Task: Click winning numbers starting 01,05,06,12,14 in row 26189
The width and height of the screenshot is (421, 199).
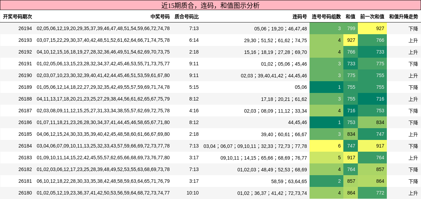Action: [103, 87]
